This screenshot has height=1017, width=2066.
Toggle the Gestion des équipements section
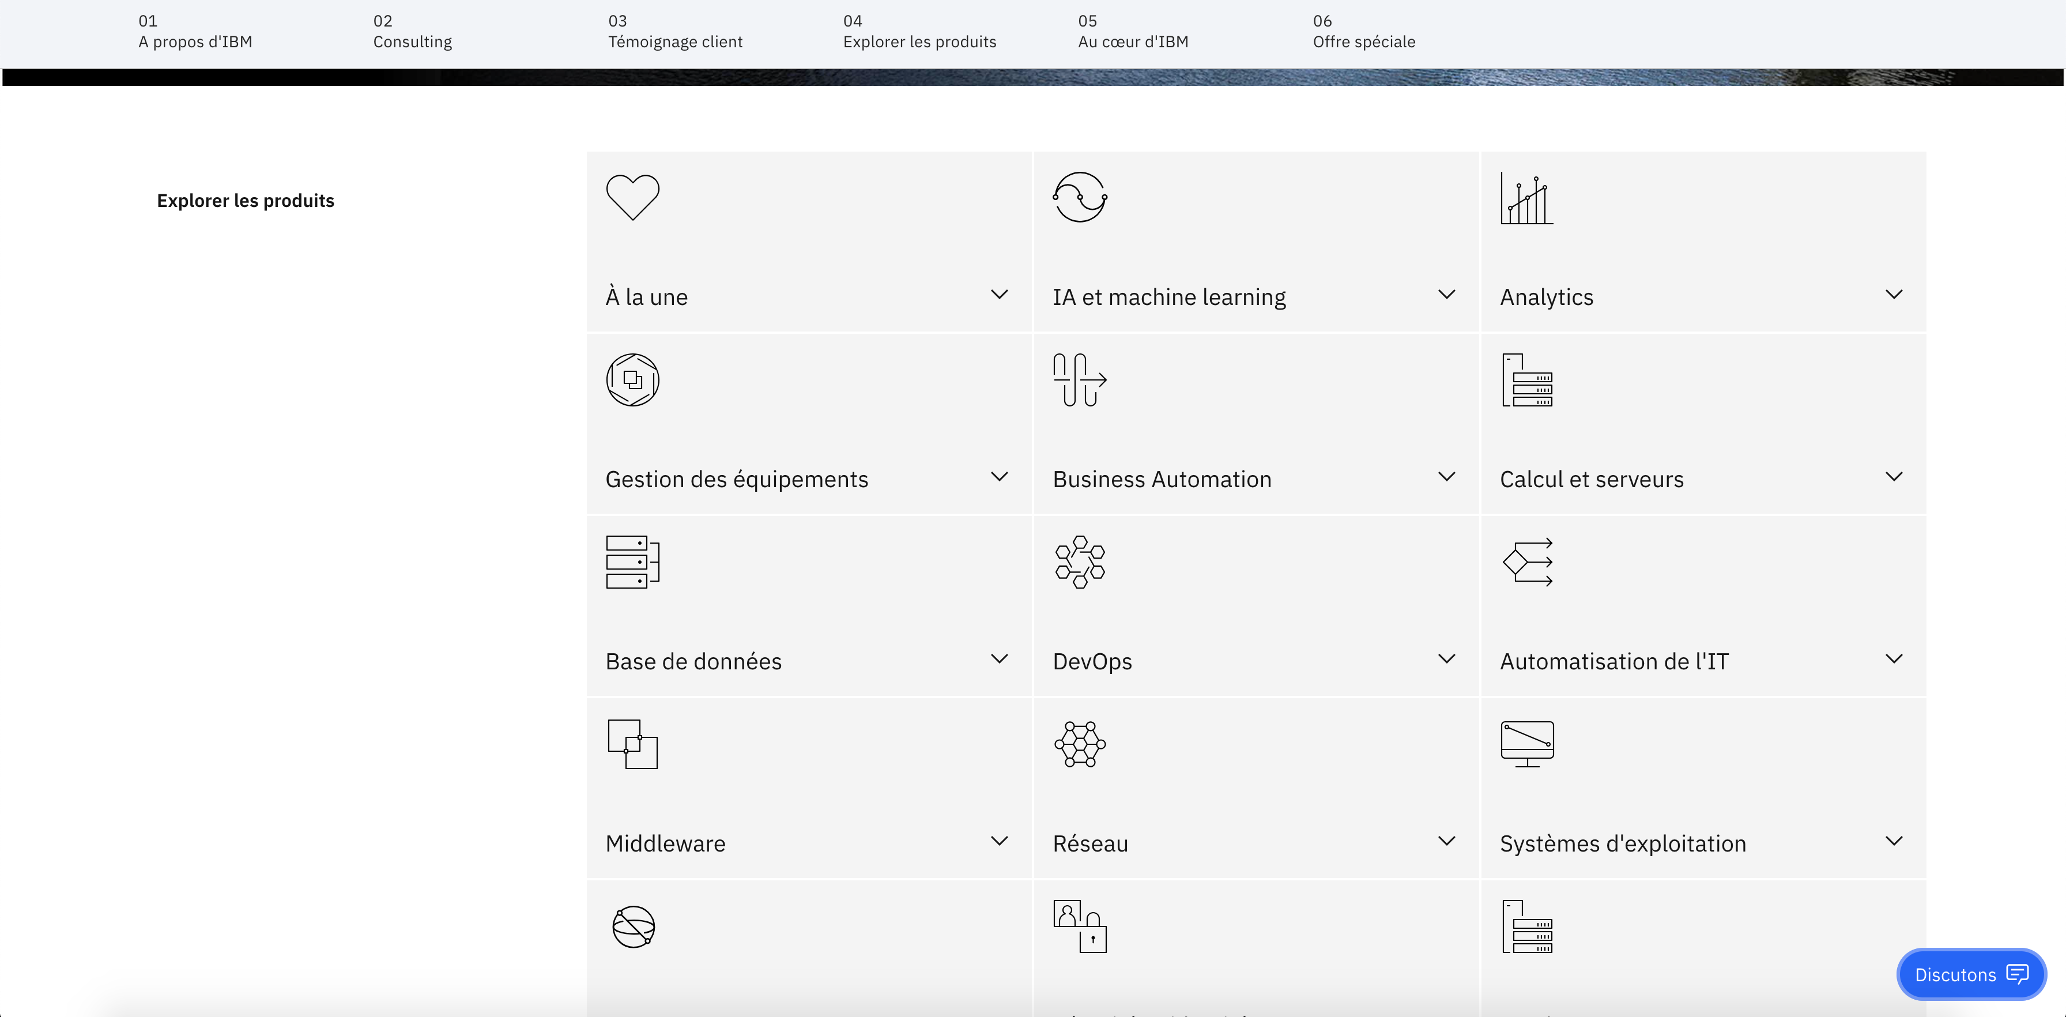click(x=805, y=478)
